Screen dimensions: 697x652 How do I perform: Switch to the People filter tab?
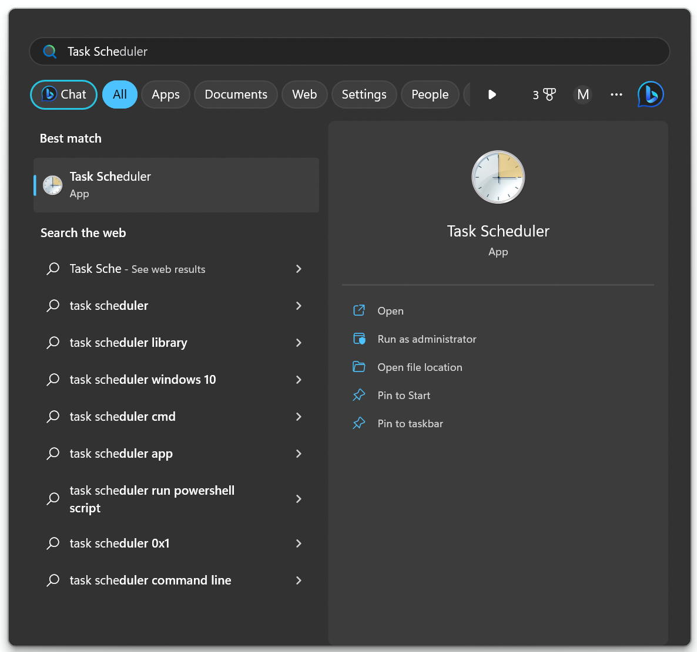tap(430, 94)
